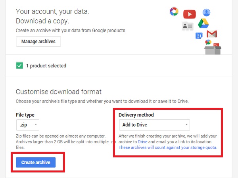Click the '1 product selected' label
The image size is (238, 178).
46,66
